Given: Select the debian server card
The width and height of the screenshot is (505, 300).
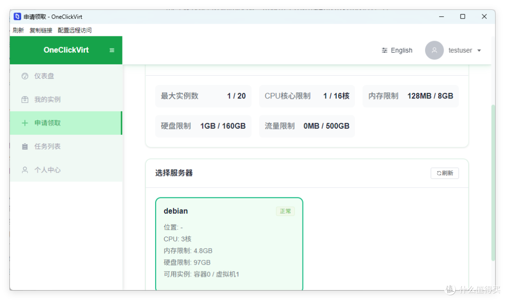Looking at the screenshot, I should coord(229,244).
